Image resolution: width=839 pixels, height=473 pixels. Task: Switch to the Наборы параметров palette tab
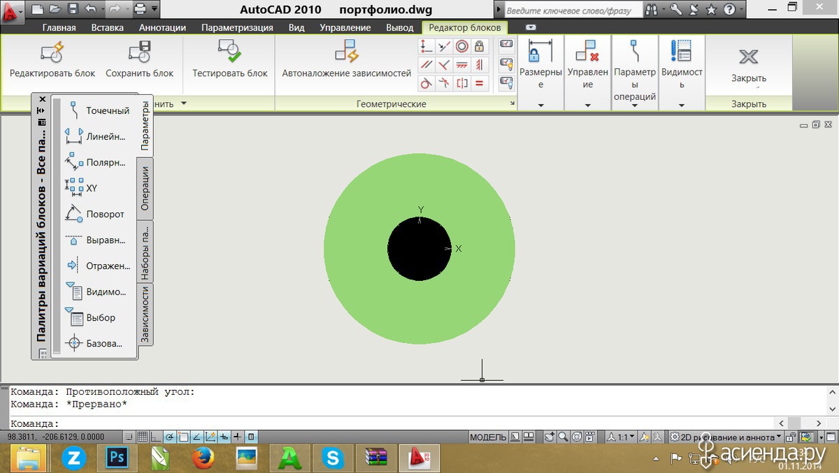pyautogui.click(x=145, y=252)
